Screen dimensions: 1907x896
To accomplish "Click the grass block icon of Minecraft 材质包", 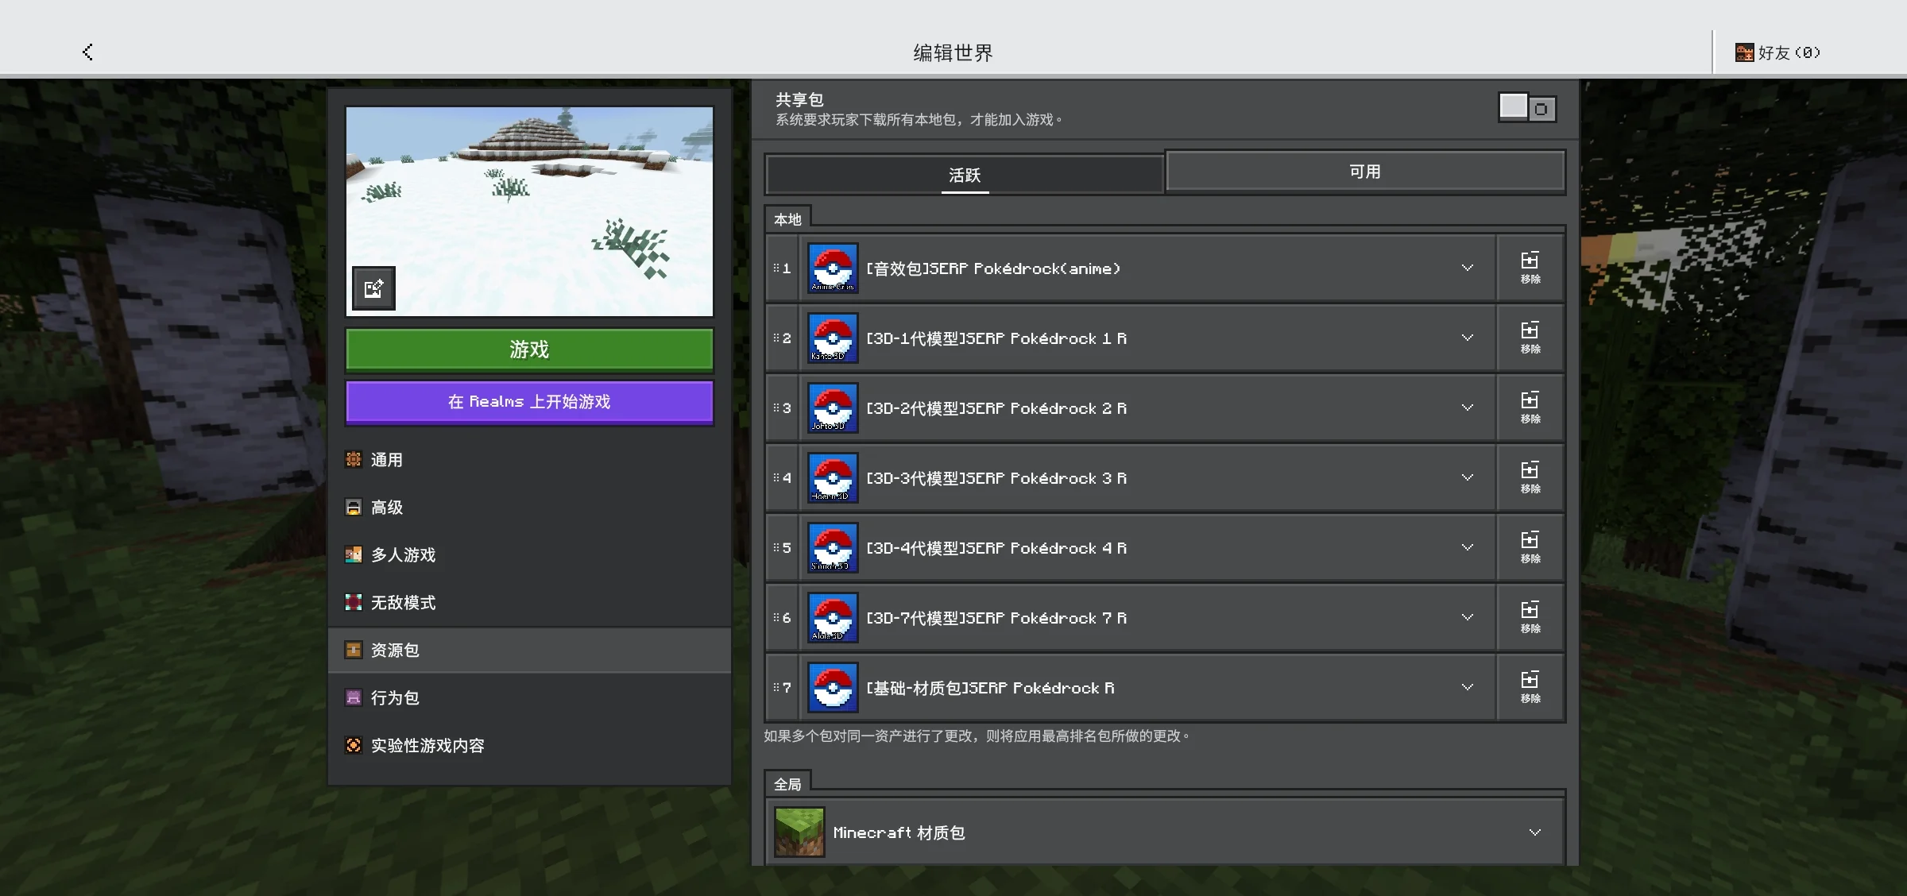I will (799, 832).
